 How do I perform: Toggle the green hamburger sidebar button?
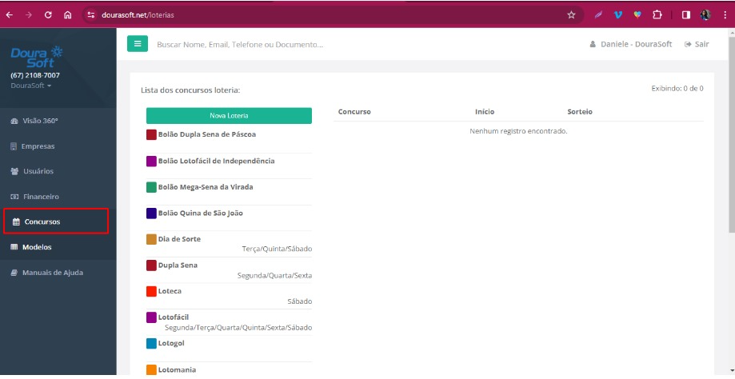137,44
